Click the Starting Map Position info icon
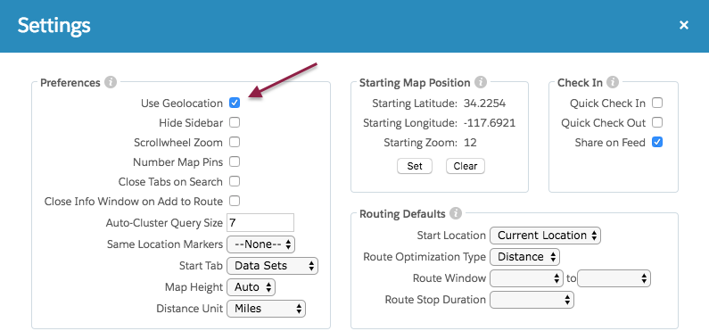Viewport: 709px width, 331px height. [481, 83]
